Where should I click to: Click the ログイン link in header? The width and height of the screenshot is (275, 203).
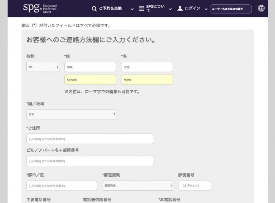pos(192,8)
